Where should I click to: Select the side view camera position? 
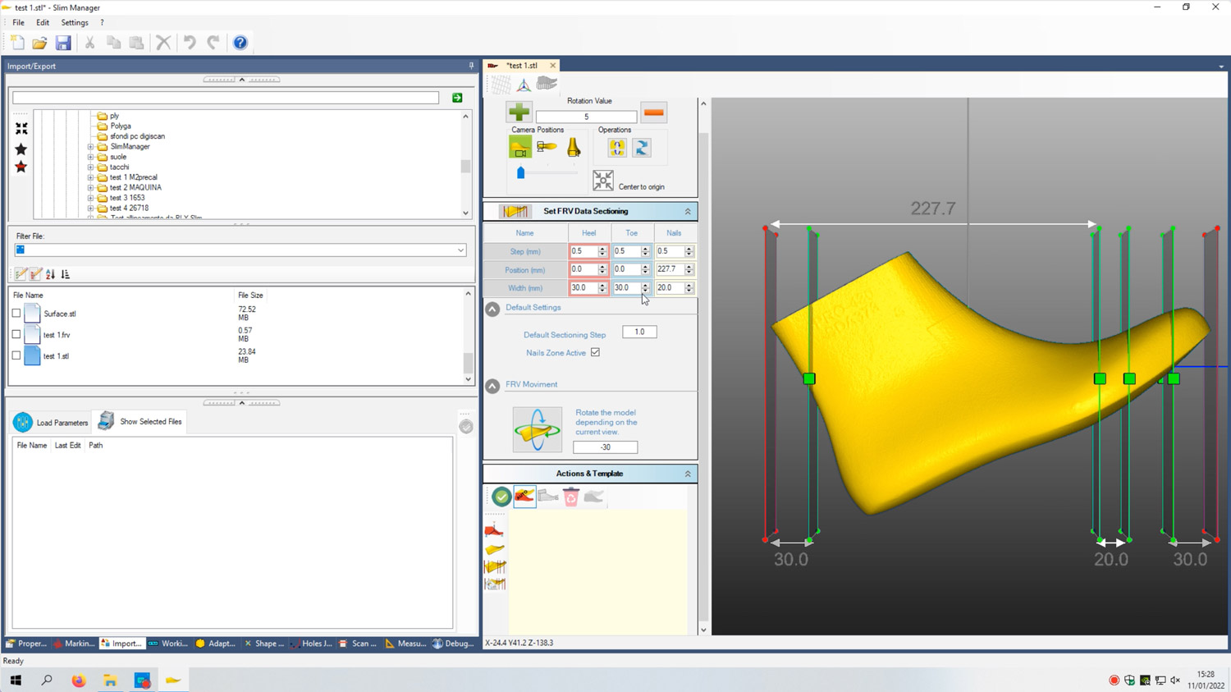(x=520, y=148)
